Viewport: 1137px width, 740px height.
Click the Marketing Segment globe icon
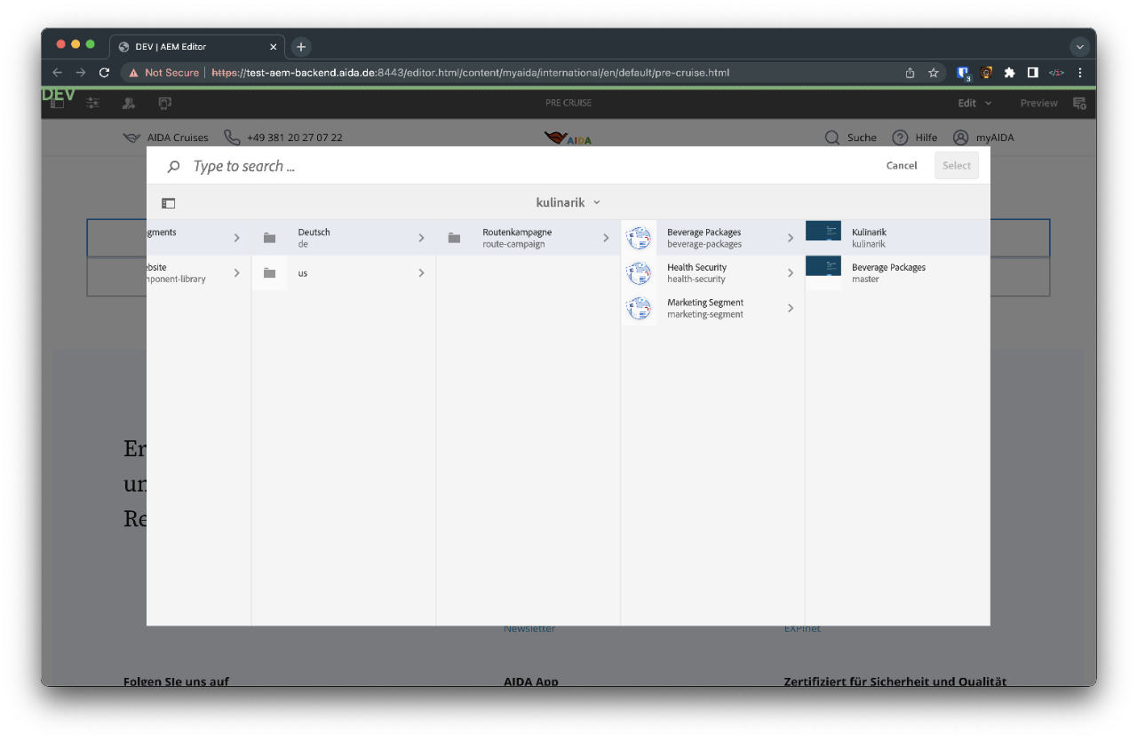pyautogui.click(x=638, y=309)
